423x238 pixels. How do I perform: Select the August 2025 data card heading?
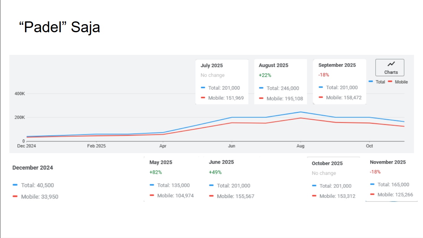(273, 65)
